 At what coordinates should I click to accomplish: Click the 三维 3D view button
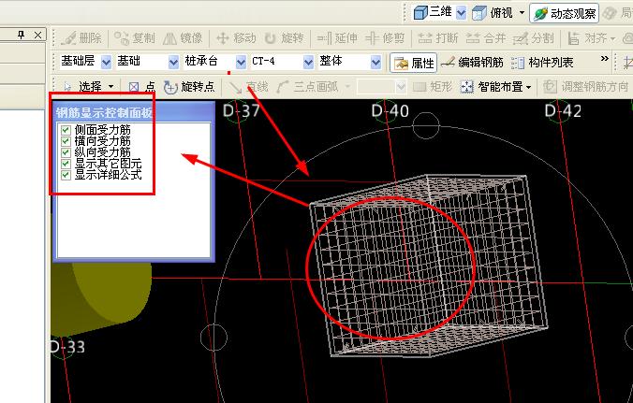click(433, 12)
